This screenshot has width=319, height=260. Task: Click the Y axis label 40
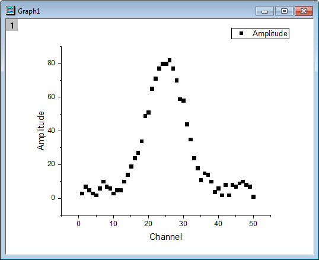point(51,131)
